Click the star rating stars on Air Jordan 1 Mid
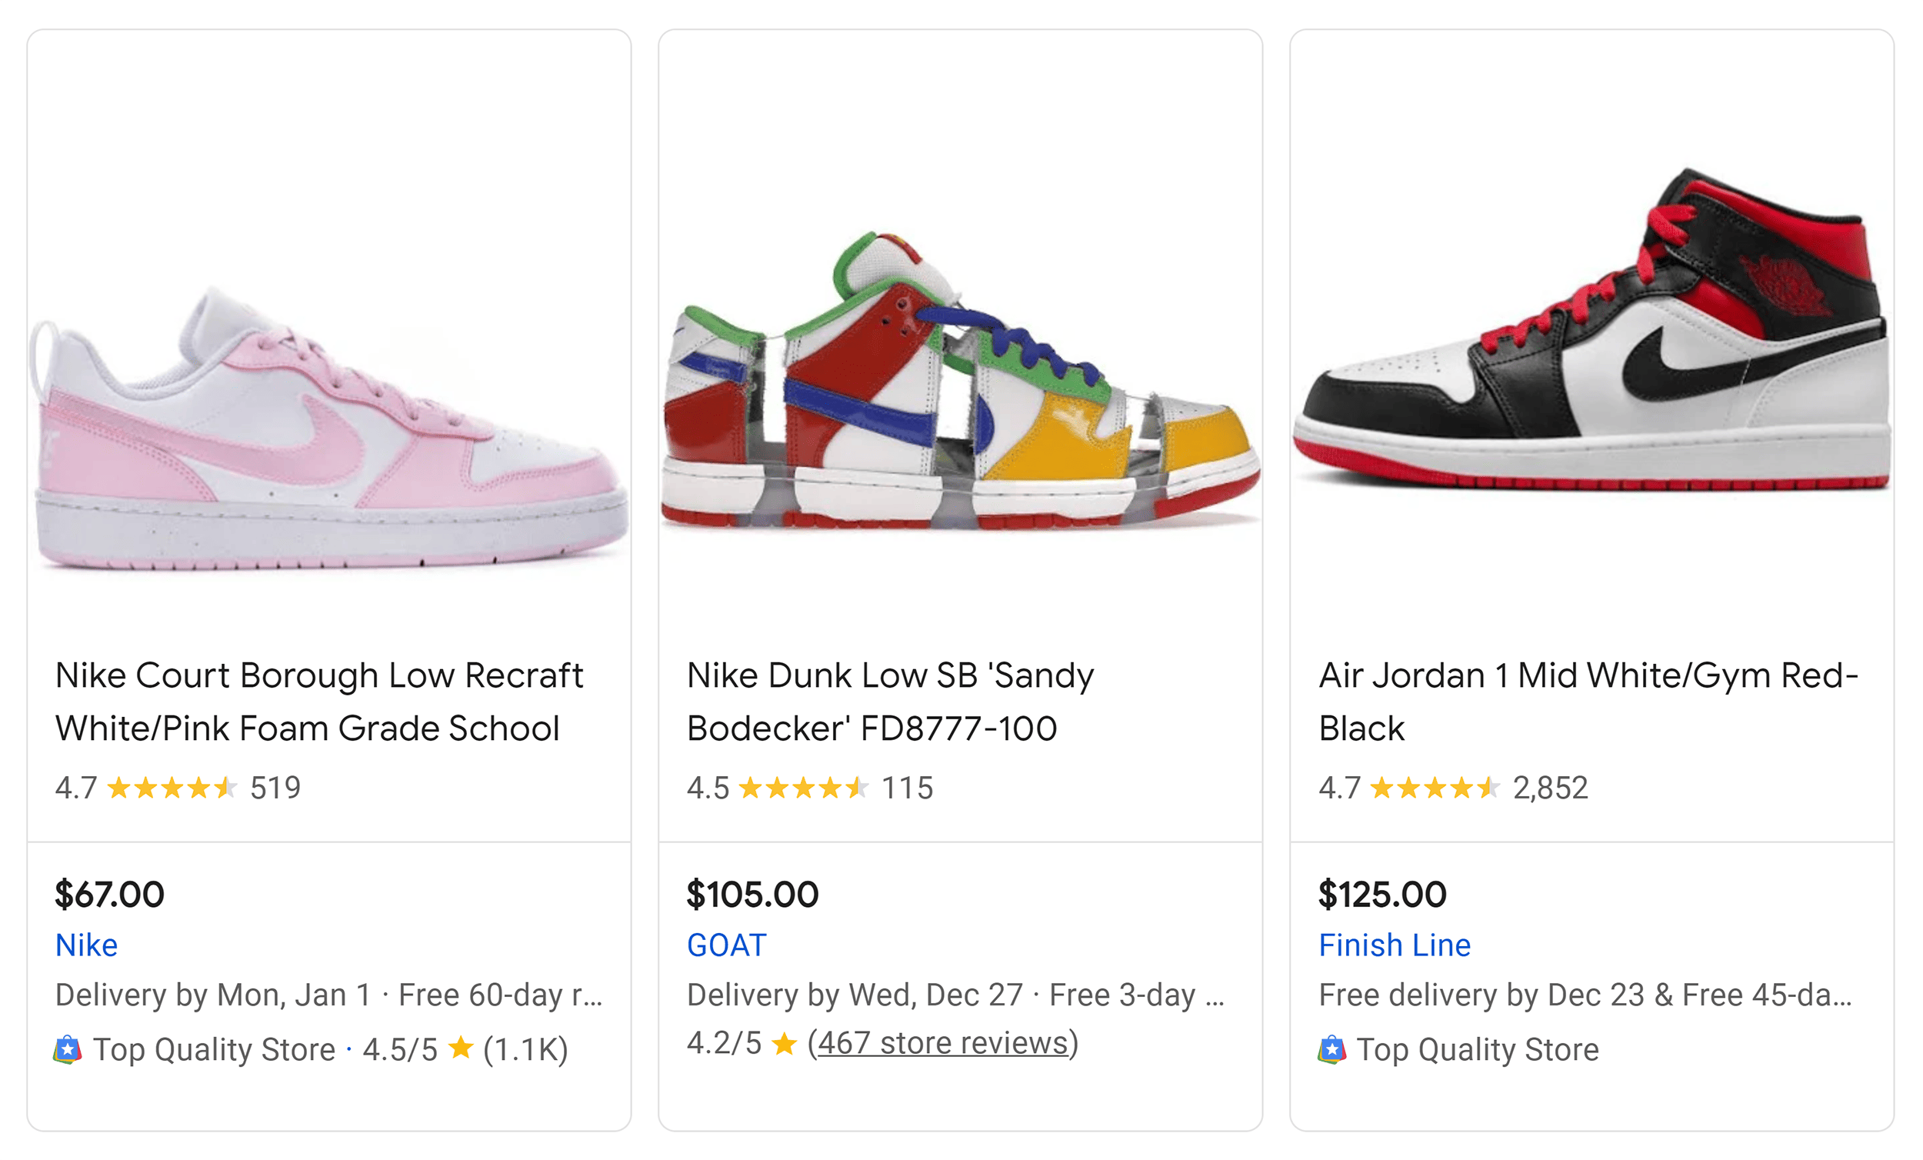 tap(1438, 788)
